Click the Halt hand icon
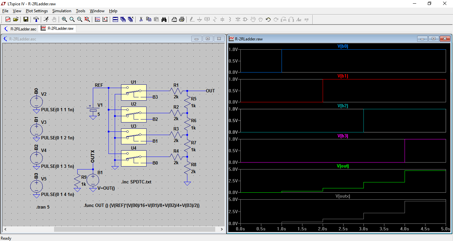This screenshot has height=241, width=453. click(x=54, y=20)
